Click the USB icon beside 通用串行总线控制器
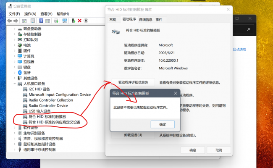Image resolution: width=273 pixels, height=168 pixels. pyautogui.click(x=20, y=150)
